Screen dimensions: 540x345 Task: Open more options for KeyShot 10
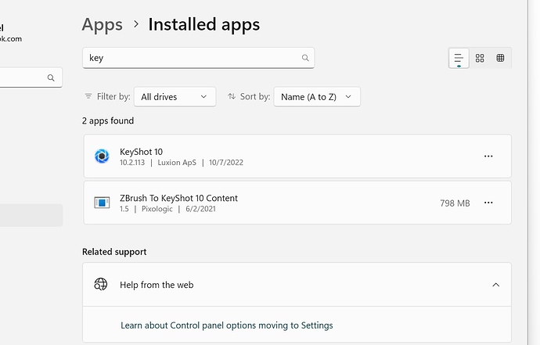tap(488, 156)
